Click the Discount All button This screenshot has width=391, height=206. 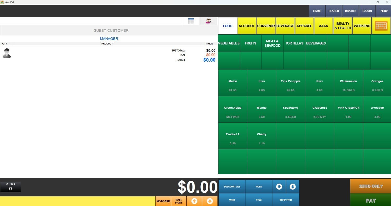tap(232, 186)
